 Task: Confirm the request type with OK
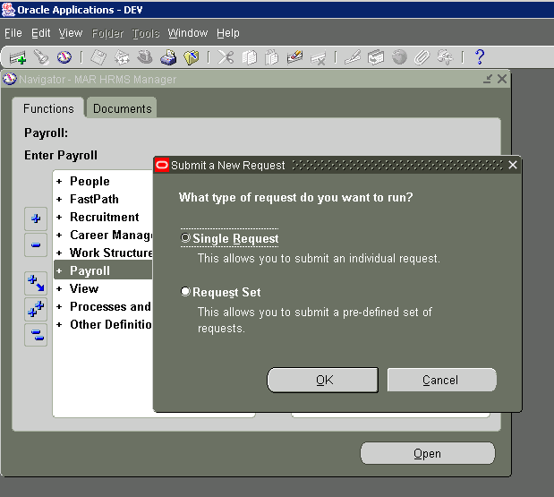pyautogui.click(x=322, y=380)
